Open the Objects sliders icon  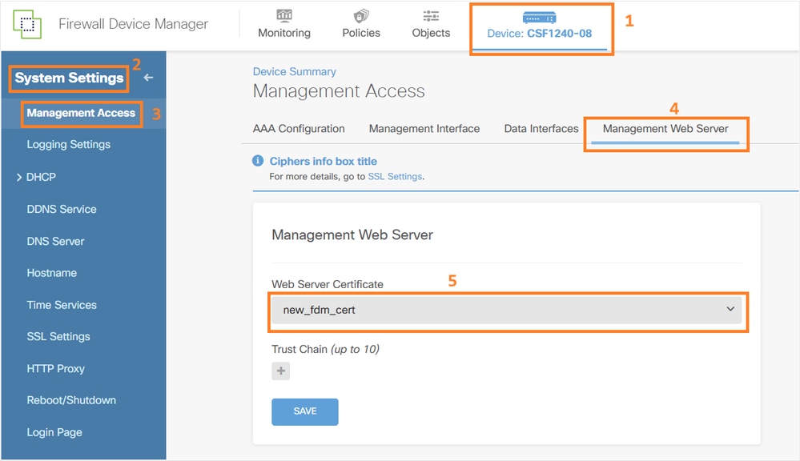point(431,16)
